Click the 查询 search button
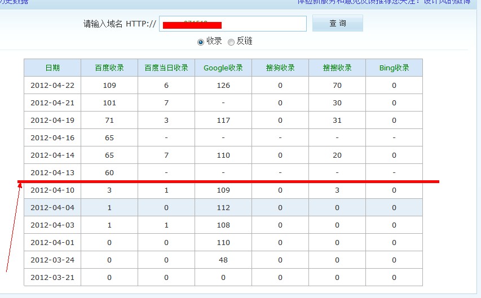Viewport: 481px width, 298px height. tap(337, 23)
